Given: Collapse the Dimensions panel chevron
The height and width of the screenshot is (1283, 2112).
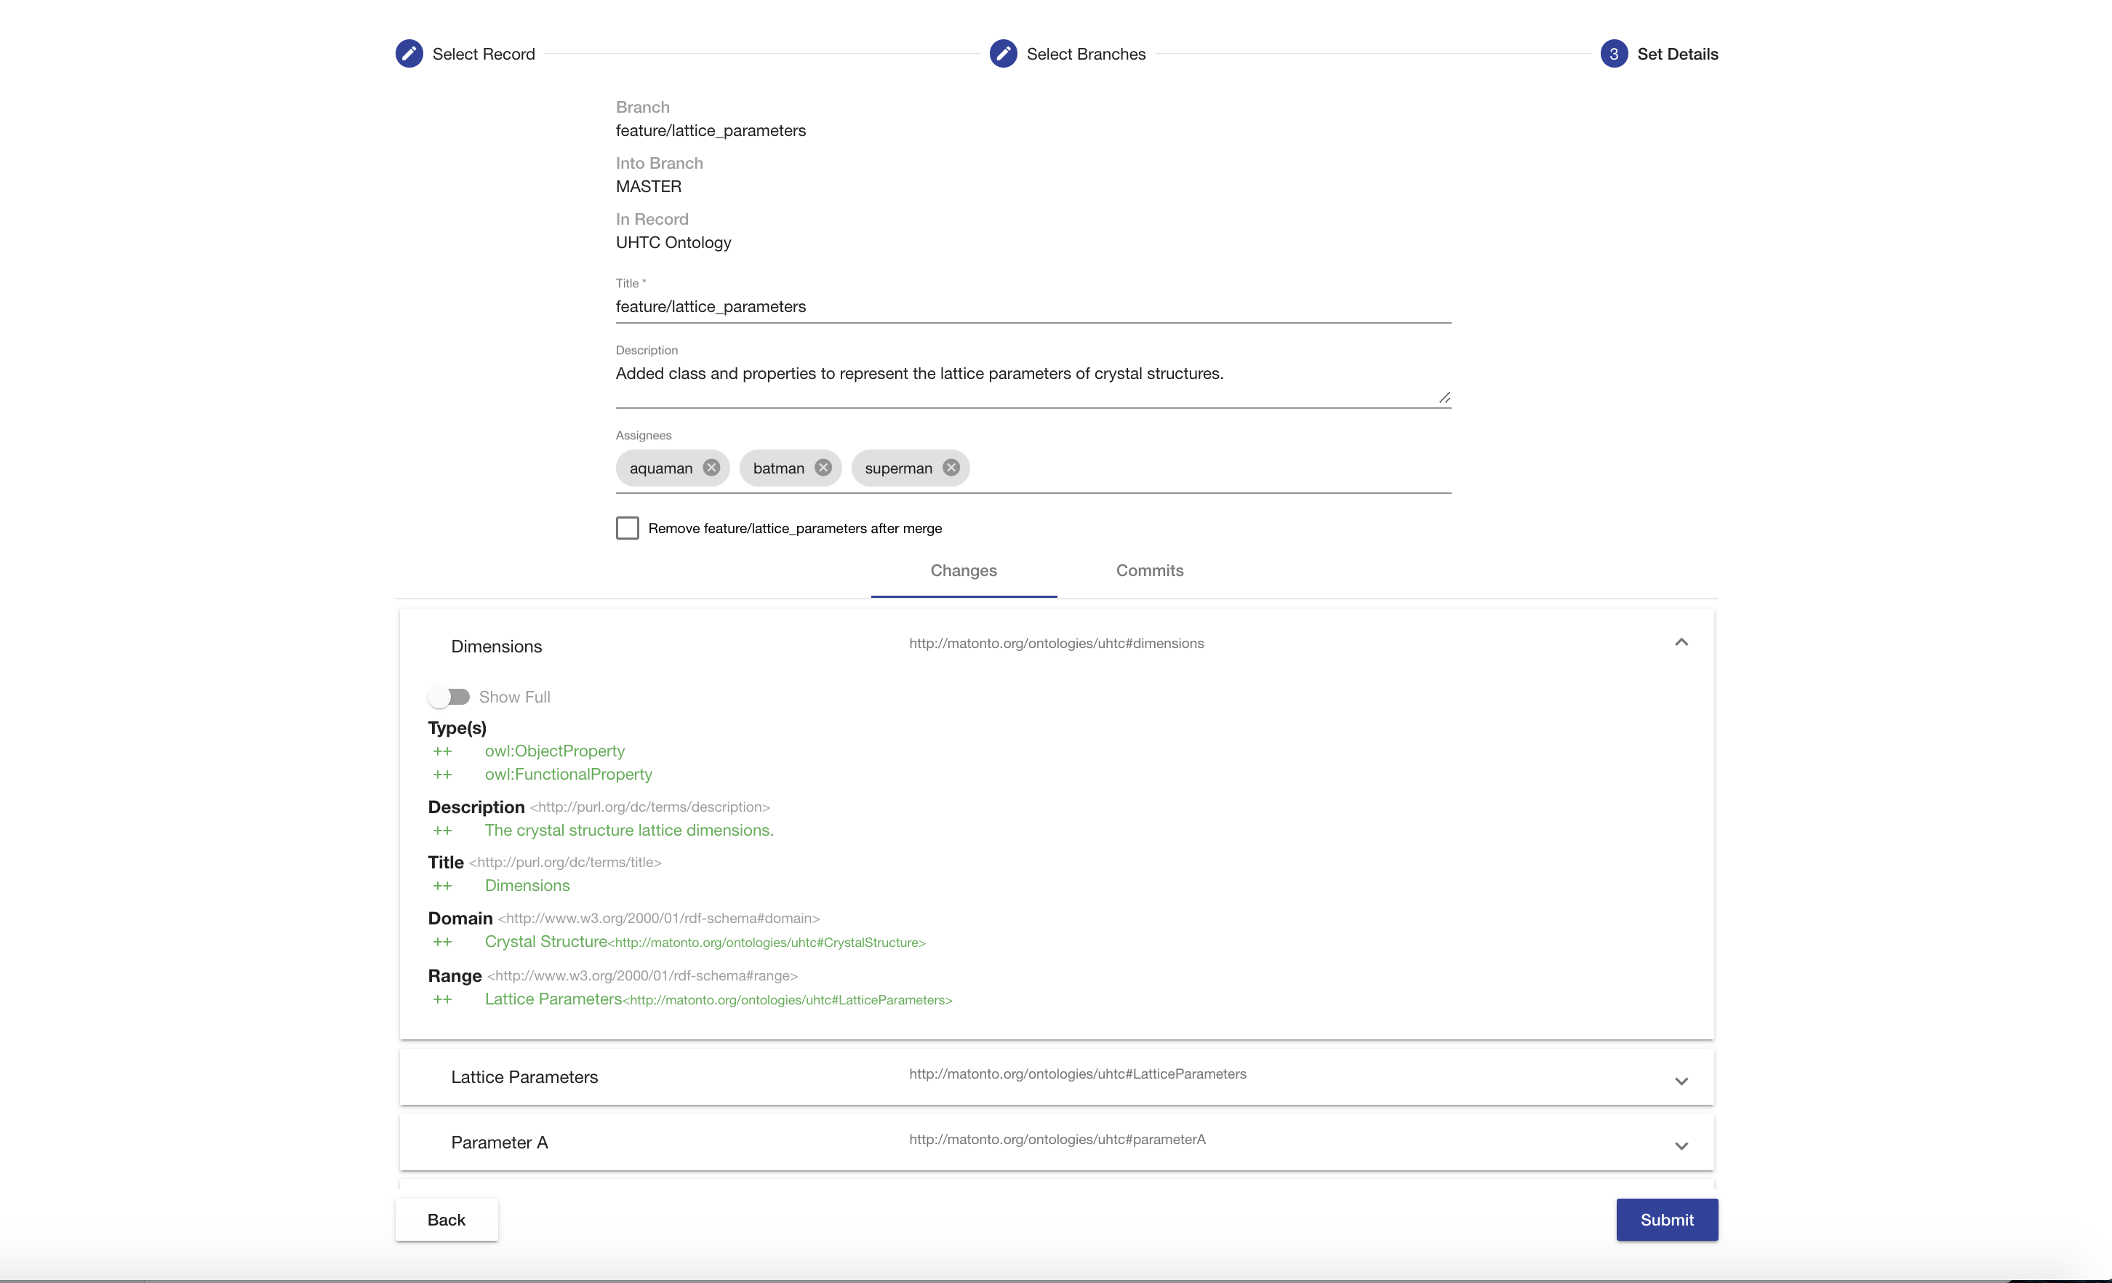Looking at the screenshot, I should click(1681, 643).
